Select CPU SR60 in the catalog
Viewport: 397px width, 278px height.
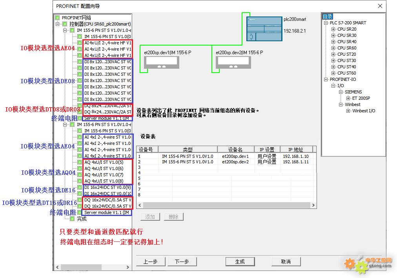tap(347, 48)
